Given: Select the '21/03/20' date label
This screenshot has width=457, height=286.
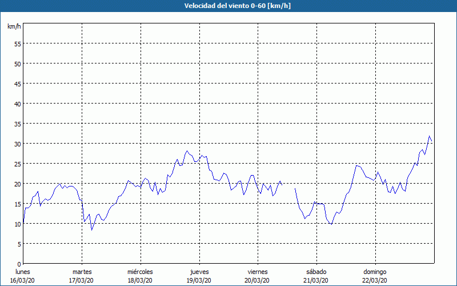Looking at the screenshot, I should point(316,280).
